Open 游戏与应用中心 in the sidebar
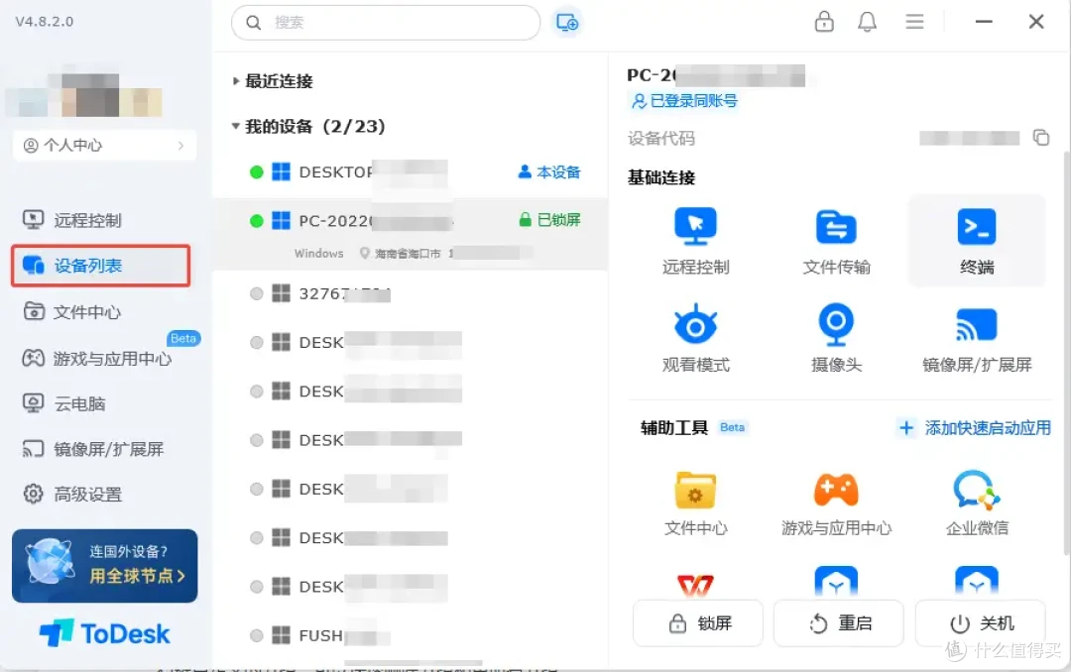The height and width of the screenshot is (672, 1071). 96,358
